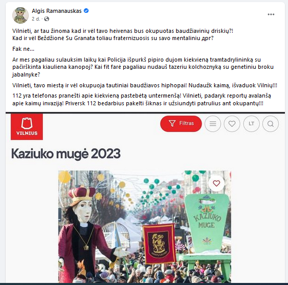Click the search magnifier icon
The height and width of the screenshot is (285, 288).
271,124
